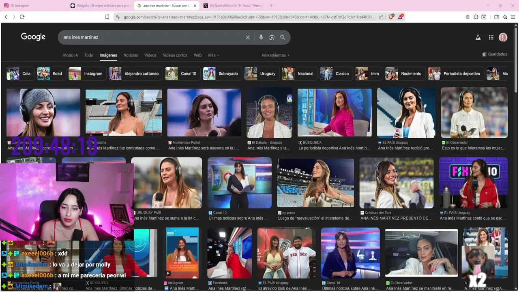Open the Montevideo Portal image of woman with microphone
This screenshot has width=519, height=292.
(x=204, y=113)
